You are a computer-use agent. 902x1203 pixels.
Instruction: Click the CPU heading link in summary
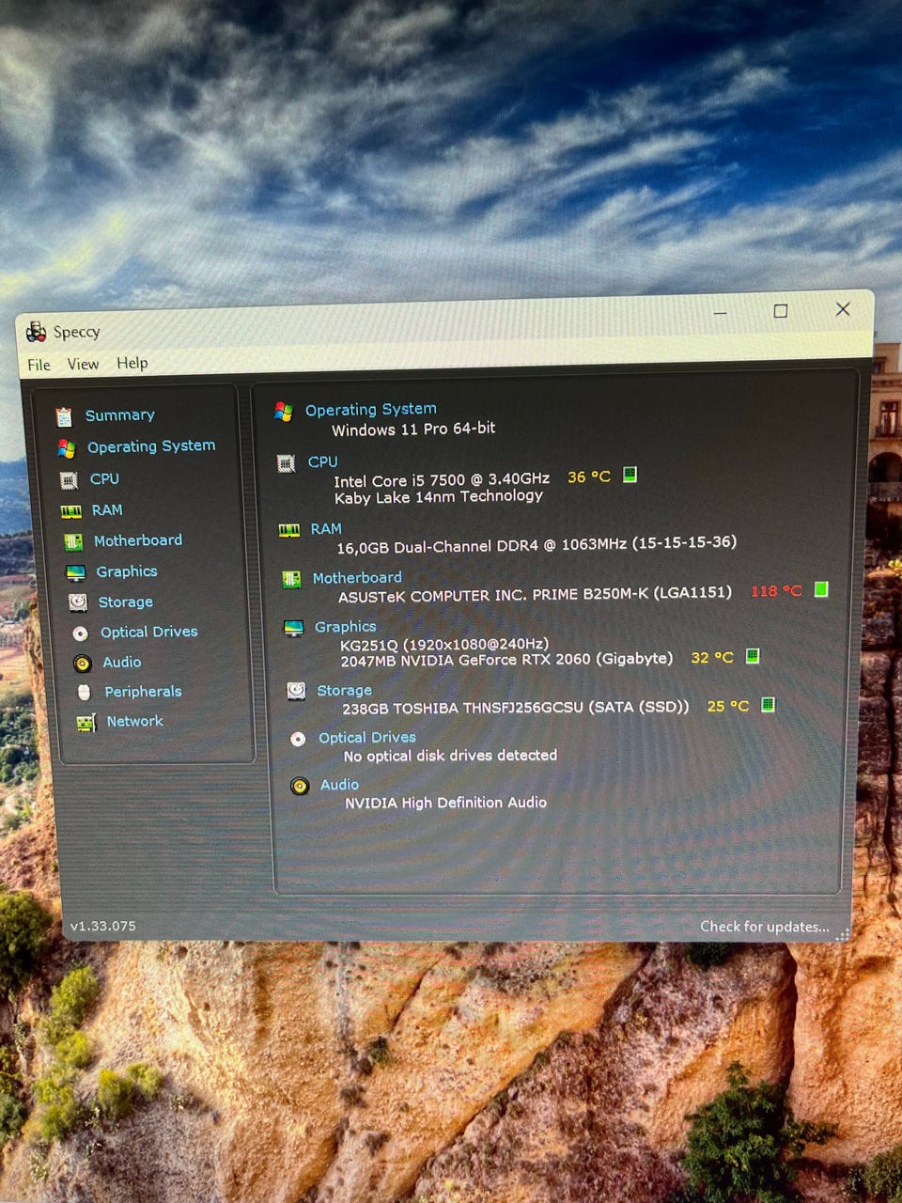pos(323,462)
